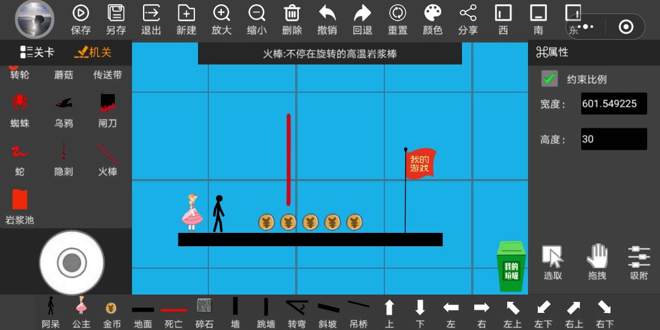
Task: Open the 颜色 color palette
Action: pos(433,13)
